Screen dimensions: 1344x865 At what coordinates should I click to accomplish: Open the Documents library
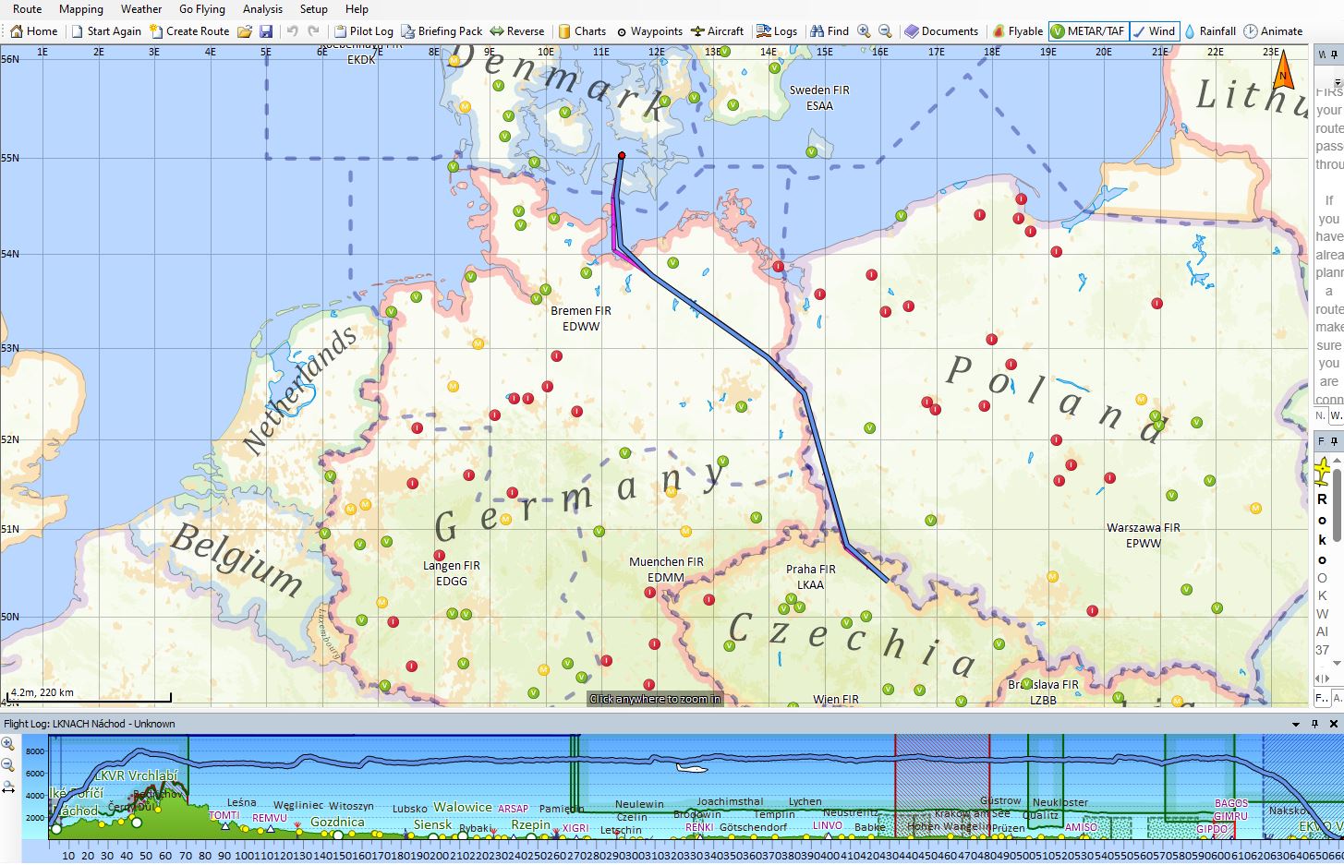coord(940,31)
